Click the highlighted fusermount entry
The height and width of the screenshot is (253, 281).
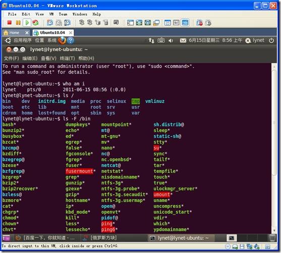pyautogui.click(x=79, y=171)
